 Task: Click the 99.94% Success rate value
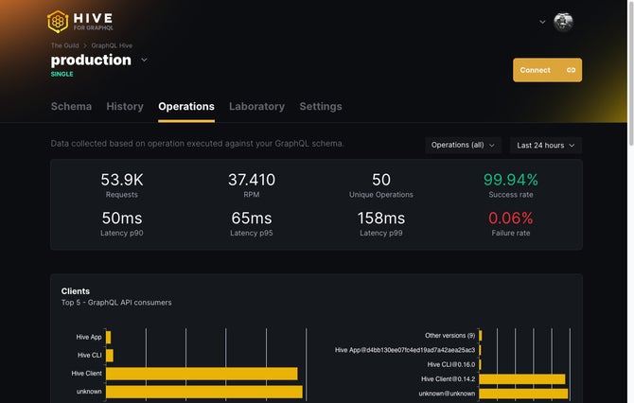pyautogui.click(x=511, y=180)
